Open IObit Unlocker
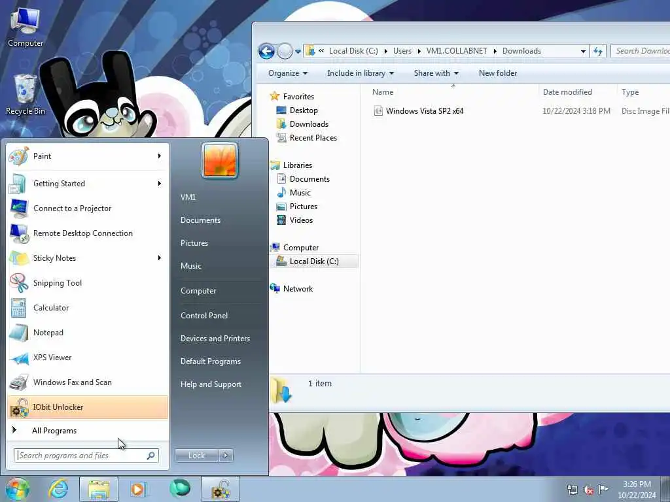Screen dimensions: 670x502 88,407
